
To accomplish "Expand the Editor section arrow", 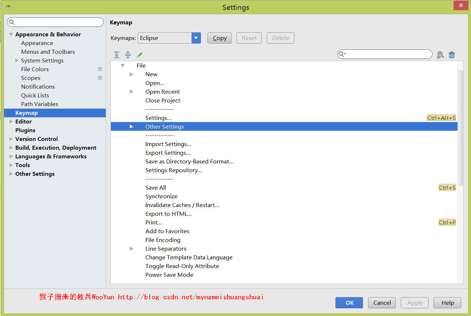I will [x=11, y=121].
